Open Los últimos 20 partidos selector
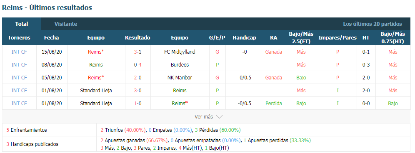415x153 pixels. click(372, 24)
